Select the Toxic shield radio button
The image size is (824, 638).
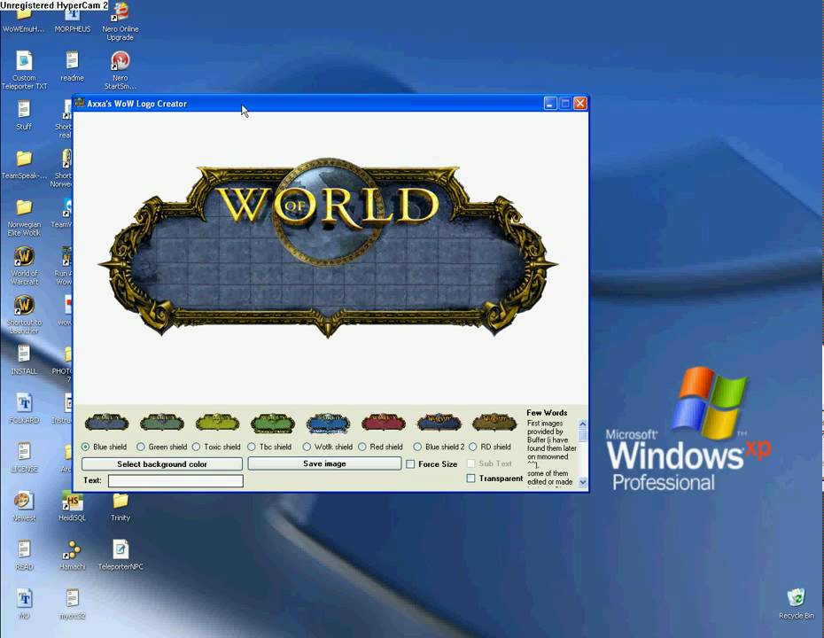tap(196, 447)
